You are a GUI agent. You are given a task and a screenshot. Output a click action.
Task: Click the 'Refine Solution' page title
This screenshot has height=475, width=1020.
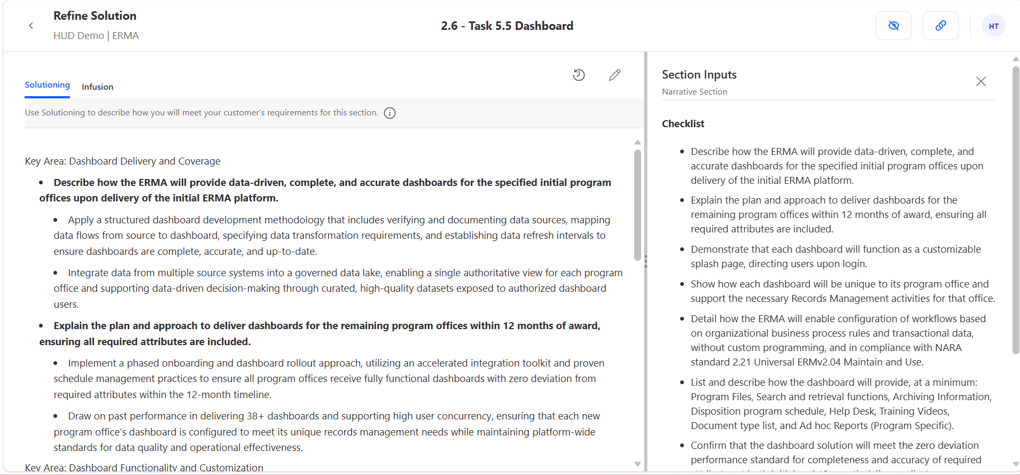(95, 16)
